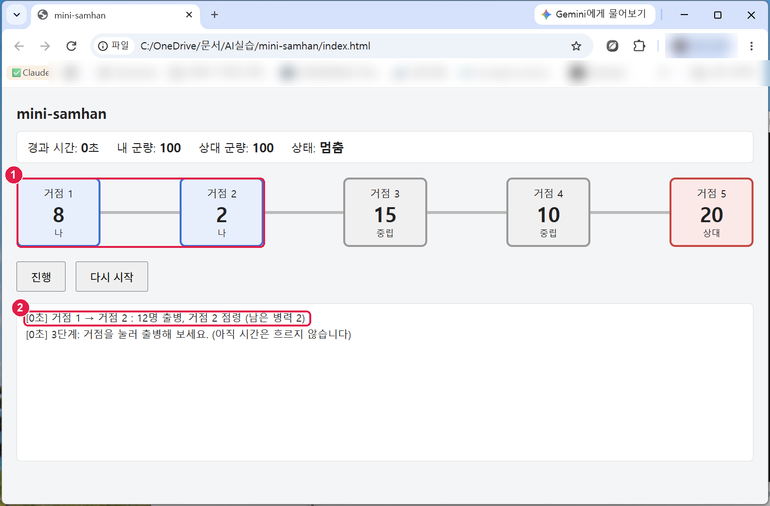Select enemy base 거점 5

711,212
